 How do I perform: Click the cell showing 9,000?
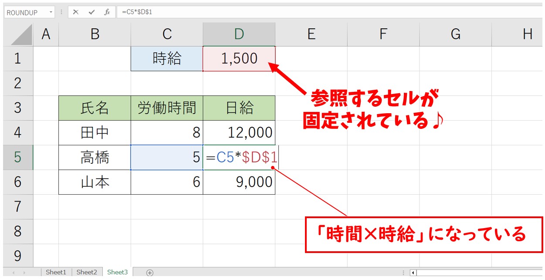point(239,182)
